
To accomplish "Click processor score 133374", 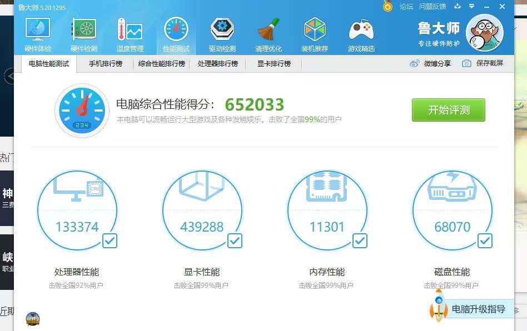I will click(77, 227).
